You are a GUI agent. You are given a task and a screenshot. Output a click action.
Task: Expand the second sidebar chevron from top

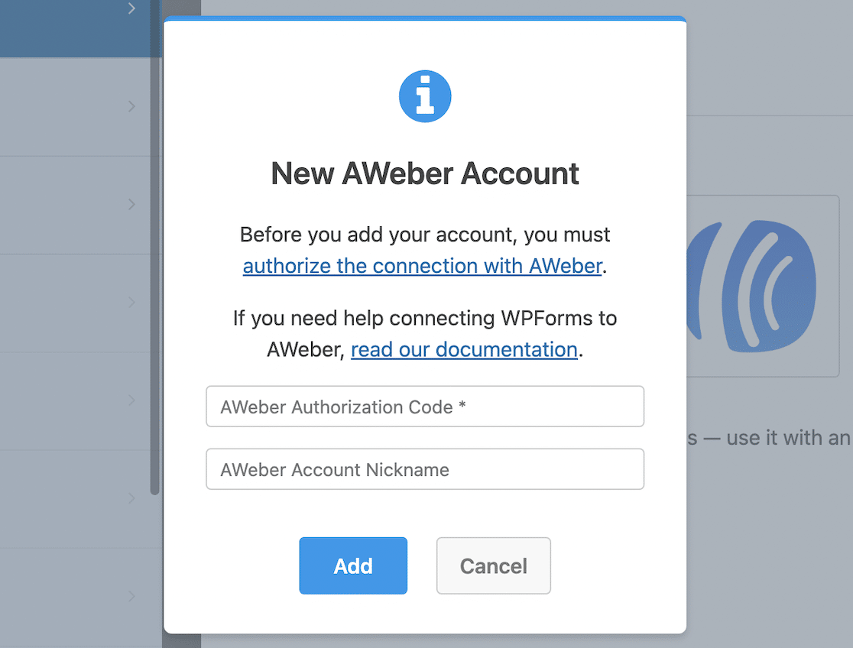coord(131,106)
